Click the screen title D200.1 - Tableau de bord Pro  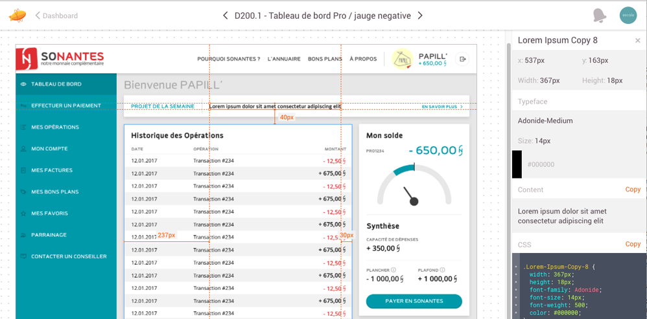(x=323, y=16)
